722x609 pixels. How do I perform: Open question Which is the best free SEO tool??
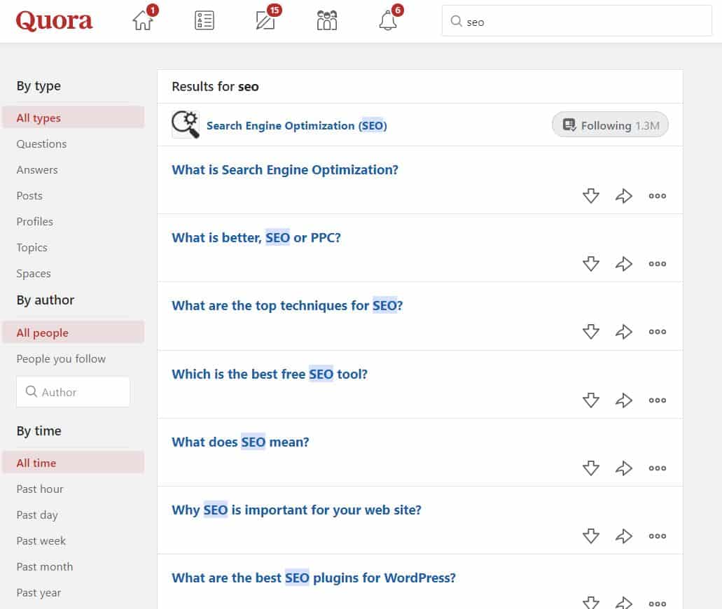270,374
